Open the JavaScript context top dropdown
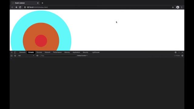This screenshot has height=109, width=194. (x=26, y=56)
